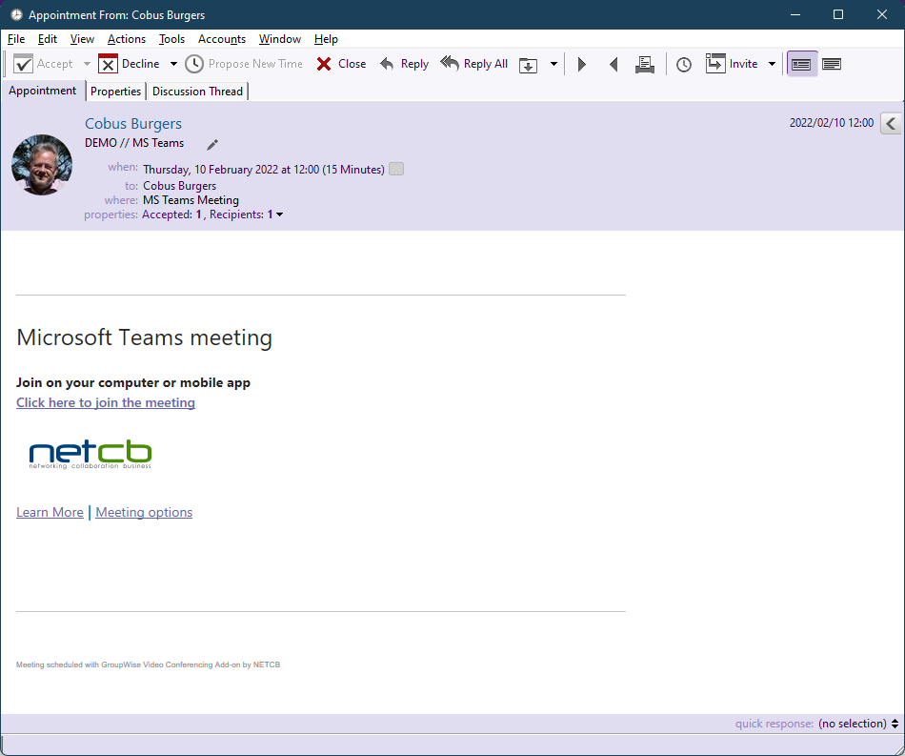Click the join the meeting link
This screenshot has height=756, width=905.
click(x=106, y=402)
